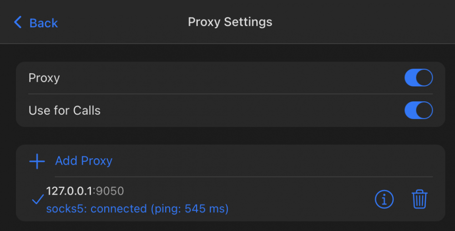Click the socks5: connected status text
455x231 pixels.
(96, 209)
